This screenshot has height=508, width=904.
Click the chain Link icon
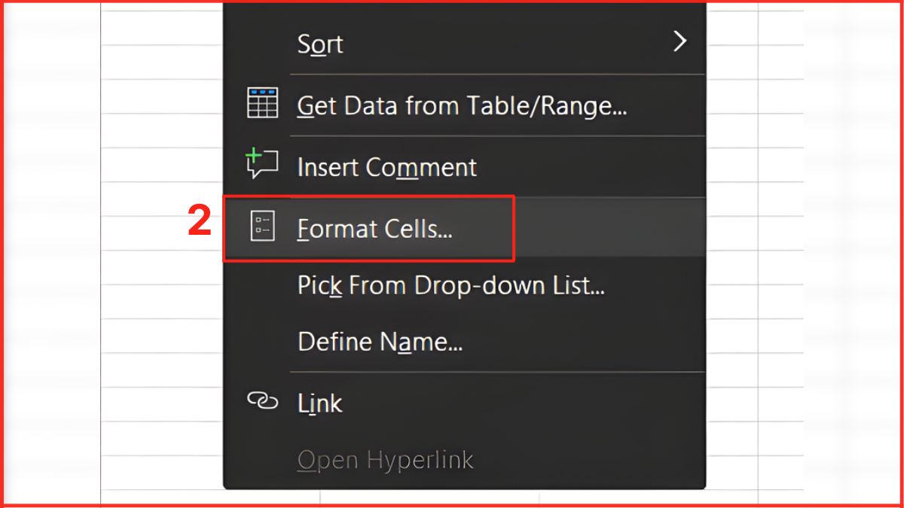point(262,401)
